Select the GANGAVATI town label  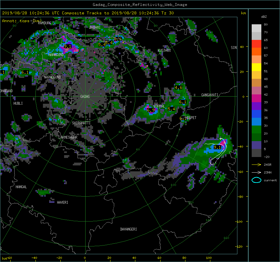(210, 95)
